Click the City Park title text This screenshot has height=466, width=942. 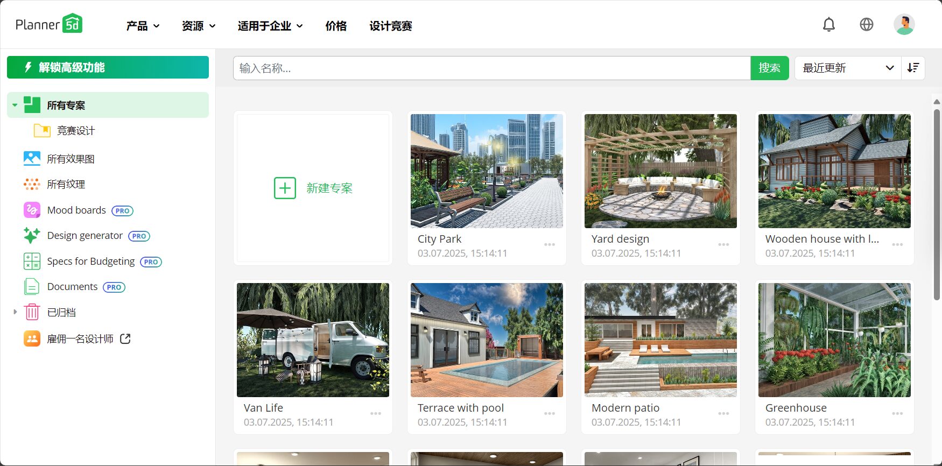tap(439, 239)
